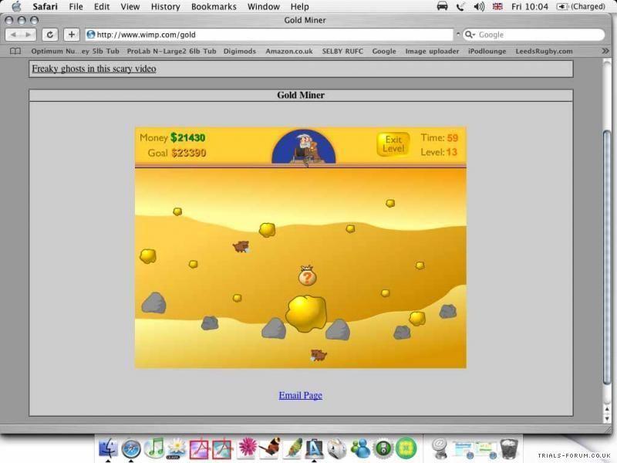Show hidden bookmarks with the overflow chevron

click(605, 51)
